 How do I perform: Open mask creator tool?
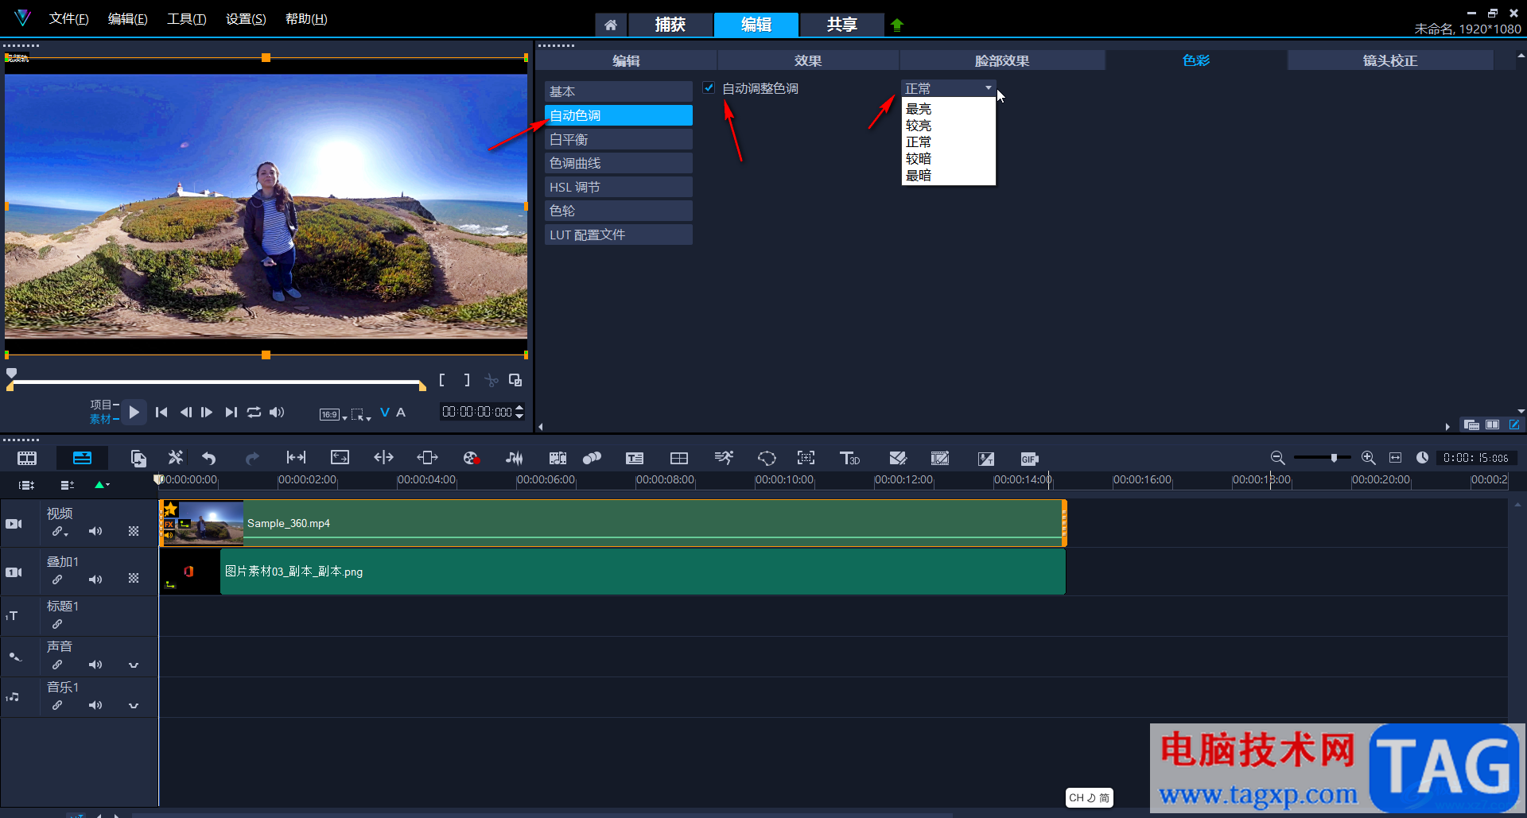767,458
